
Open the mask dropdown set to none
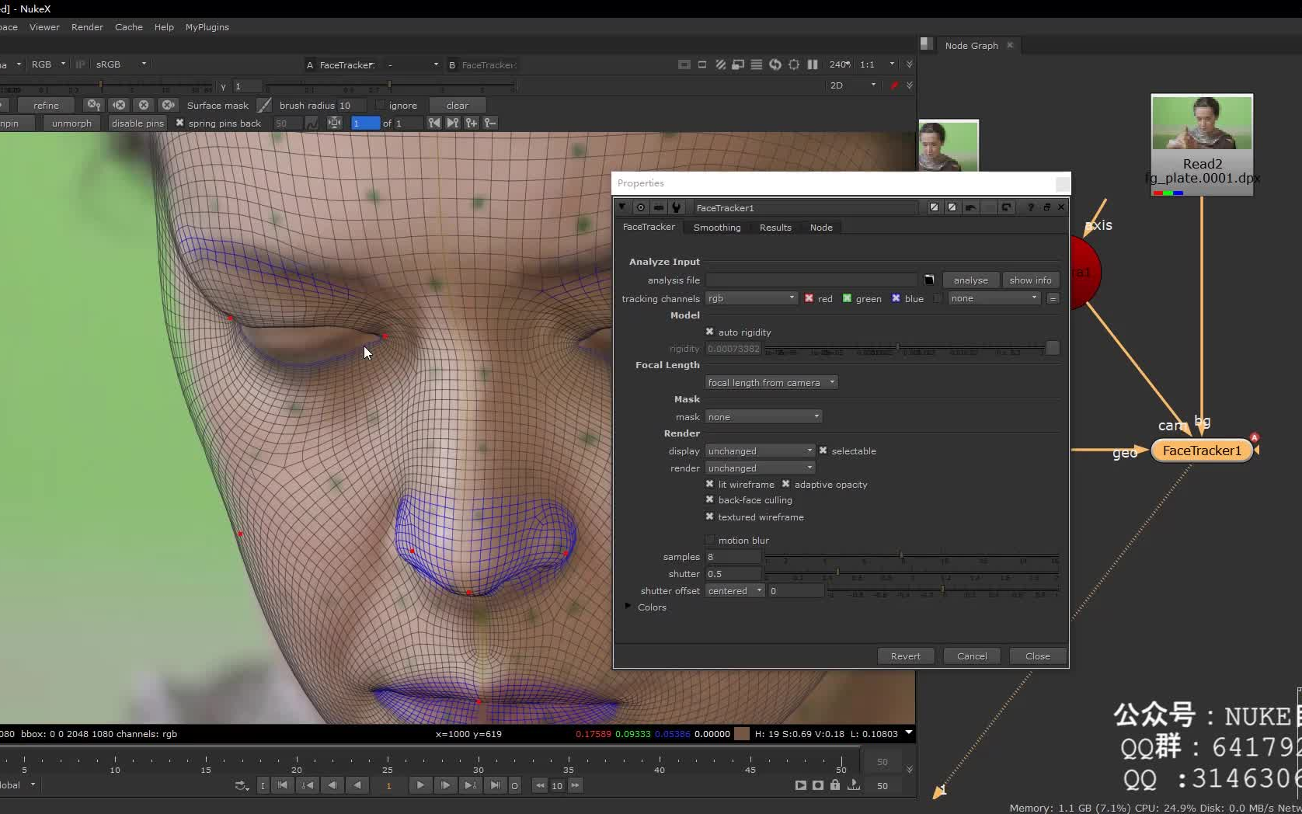763,416
